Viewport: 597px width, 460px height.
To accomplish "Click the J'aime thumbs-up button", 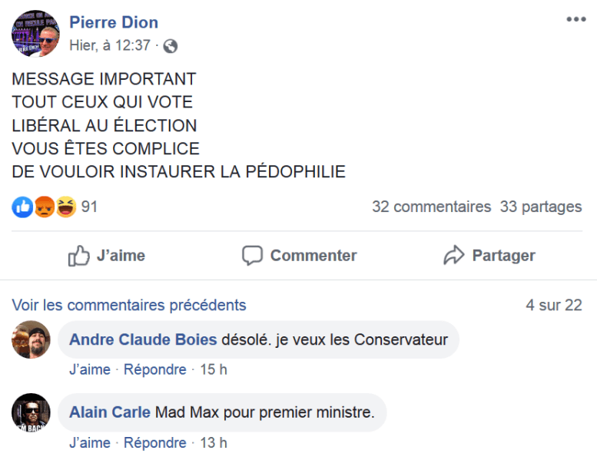I will click(x=107, y=256).
